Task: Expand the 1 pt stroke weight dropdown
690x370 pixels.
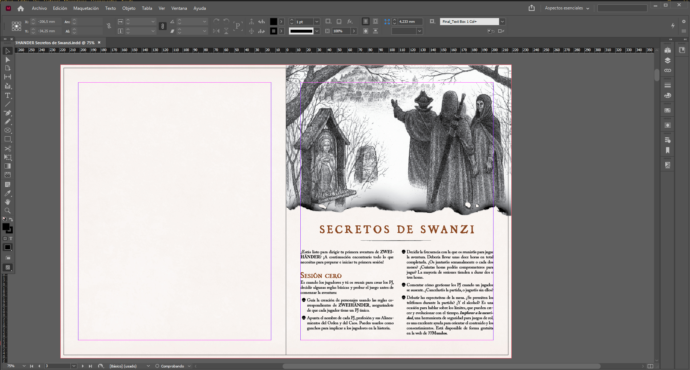Action: pyautogui.click(x=317, y=22)
